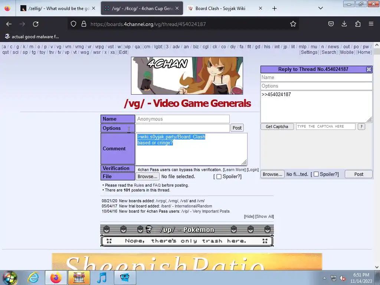This screenshot has width=380, height=285.
Task: Select the /vg/ - /4ccg/ 4chan Cup tab
Action: coord(142,9)
